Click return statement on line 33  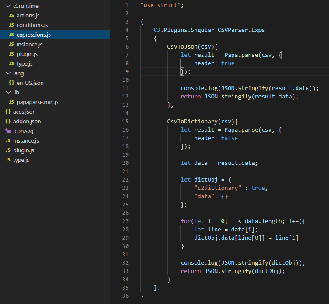(233, 271)
